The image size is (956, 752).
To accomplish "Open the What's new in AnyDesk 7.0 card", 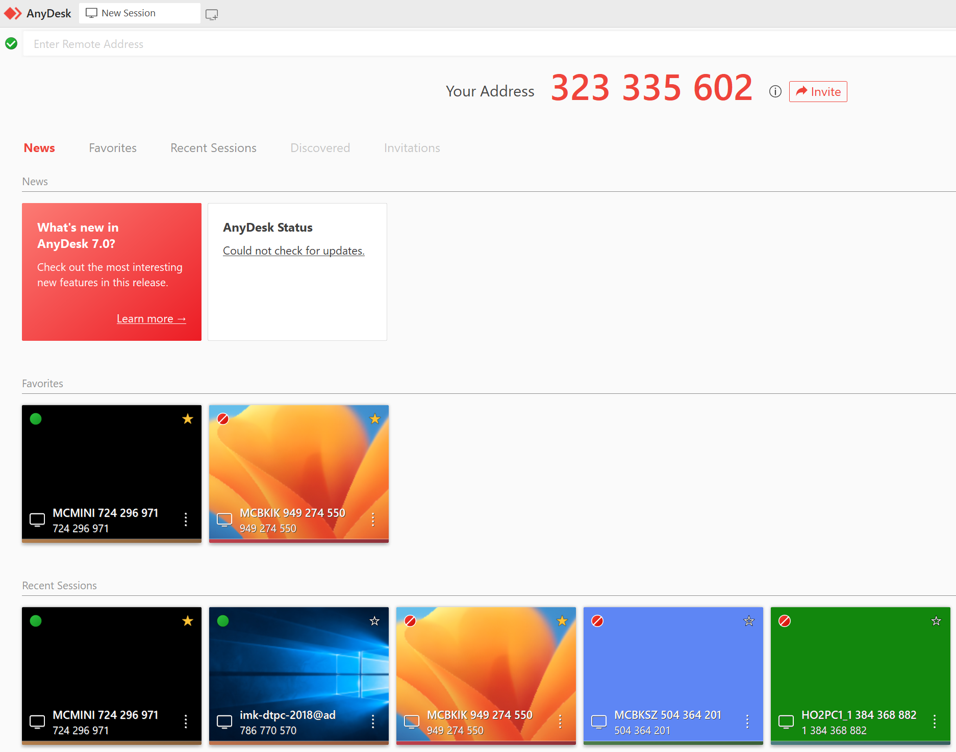I will tap(112, 272).
